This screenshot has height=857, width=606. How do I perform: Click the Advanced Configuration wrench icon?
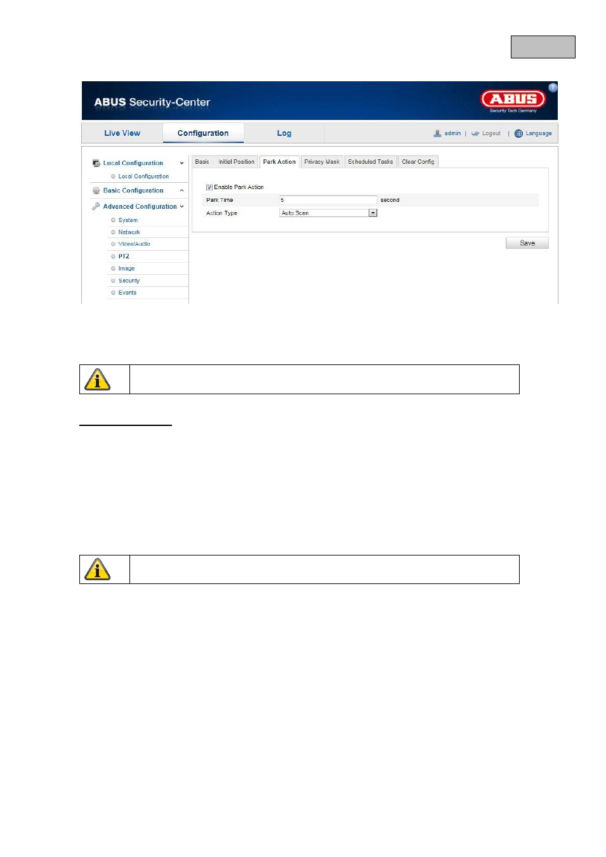tap(96, 206)
